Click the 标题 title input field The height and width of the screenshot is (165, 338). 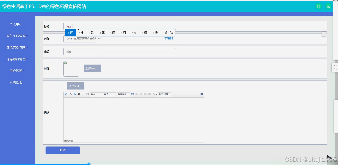tap(120, 26)
